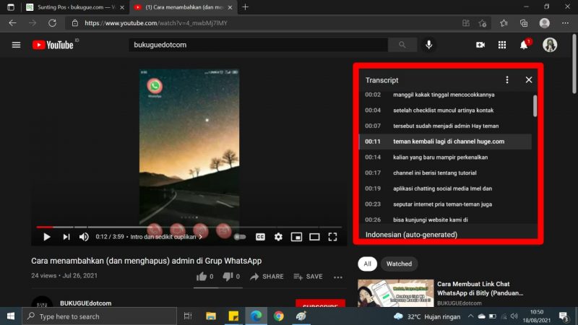The height and width of the screenshot is (325, 578).
Task: Open the player settings gear
Action: coord(278,237)
